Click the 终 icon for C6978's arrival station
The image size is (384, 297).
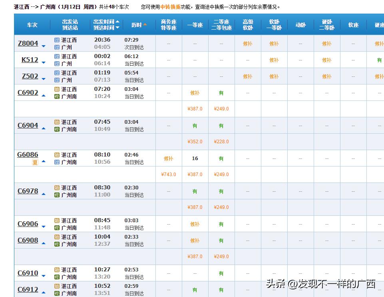click(57, 195)
